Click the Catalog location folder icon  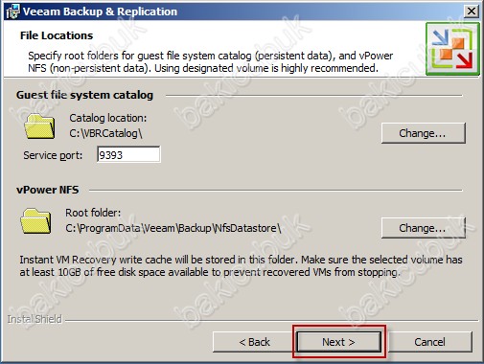tap(39, 126)
